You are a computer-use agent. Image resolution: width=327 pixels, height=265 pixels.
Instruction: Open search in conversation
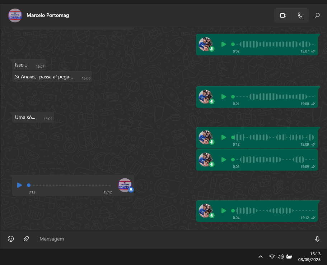pyautogui.click(x=317, y=15)
